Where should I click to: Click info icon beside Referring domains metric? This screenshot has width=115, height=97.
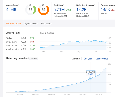pyautogui.click(x=94, y=5)
